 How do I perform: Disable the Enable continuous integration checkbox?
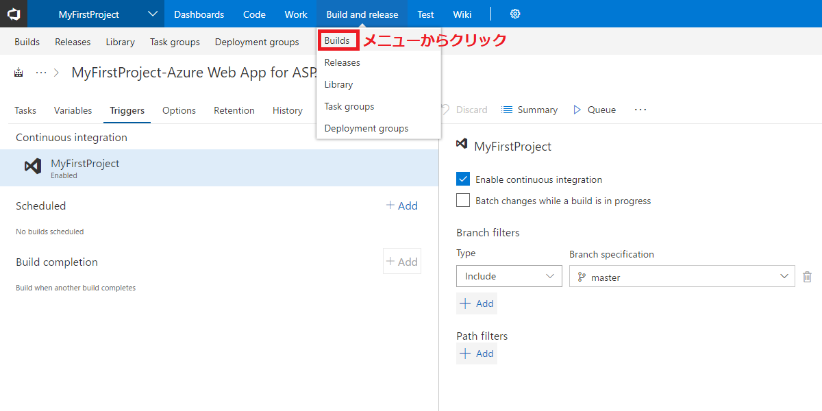click(463, 179)
